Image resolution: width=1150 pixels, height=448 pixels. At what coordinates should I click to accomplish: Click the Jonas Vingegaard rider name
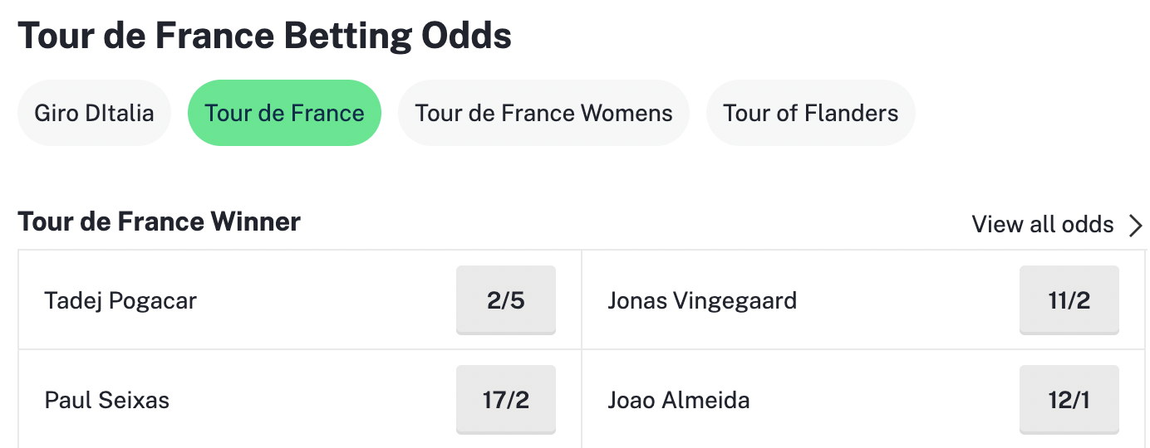coord(702,300)
